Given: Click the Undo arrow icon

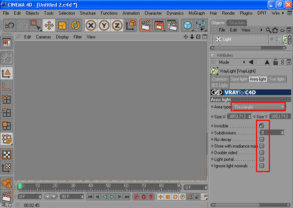Looking at the screenshot, I should 10,25.
